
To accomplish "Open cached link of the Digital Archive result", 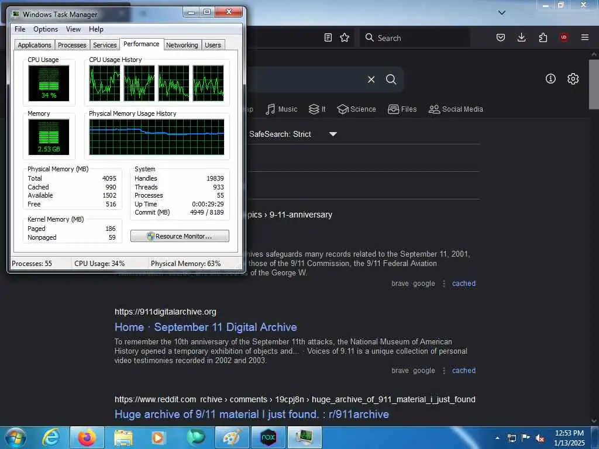I will pyautogui.click(x=464, y=370).
